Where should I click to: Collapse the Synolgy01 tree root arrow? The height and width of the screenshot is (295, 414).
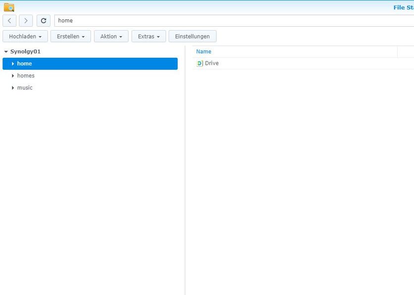point(6,52)
